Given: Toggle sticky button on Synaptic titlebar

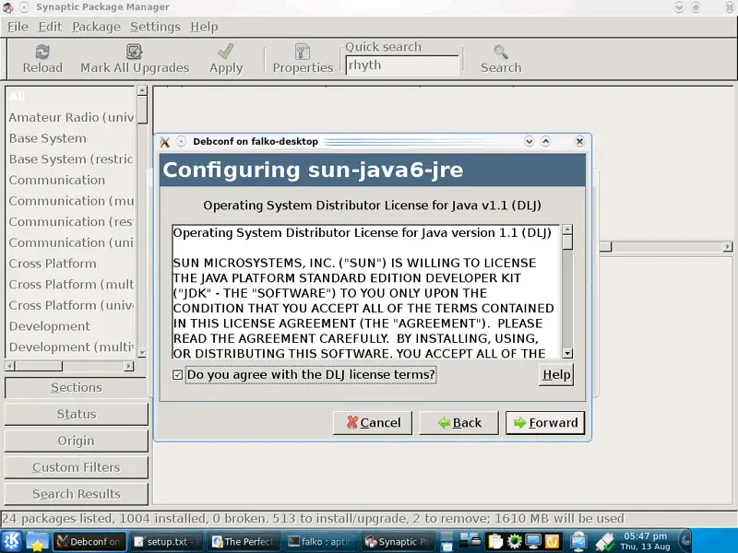Looking at the screenshot, I should coord(25,7).
